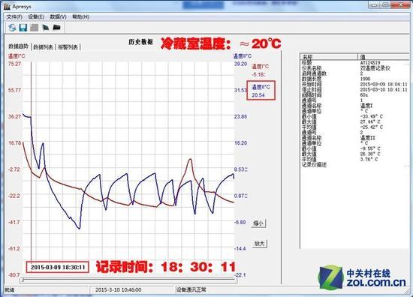This screenshot has width=413, height=297.
Task: Click the ellipsis button in the 记录仪描述 row
Action: click(x=407, y=166)
